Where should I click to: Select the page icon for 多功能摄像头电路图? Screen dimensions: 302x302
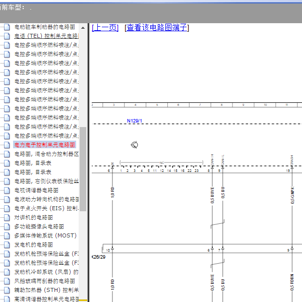pos(7,226)
